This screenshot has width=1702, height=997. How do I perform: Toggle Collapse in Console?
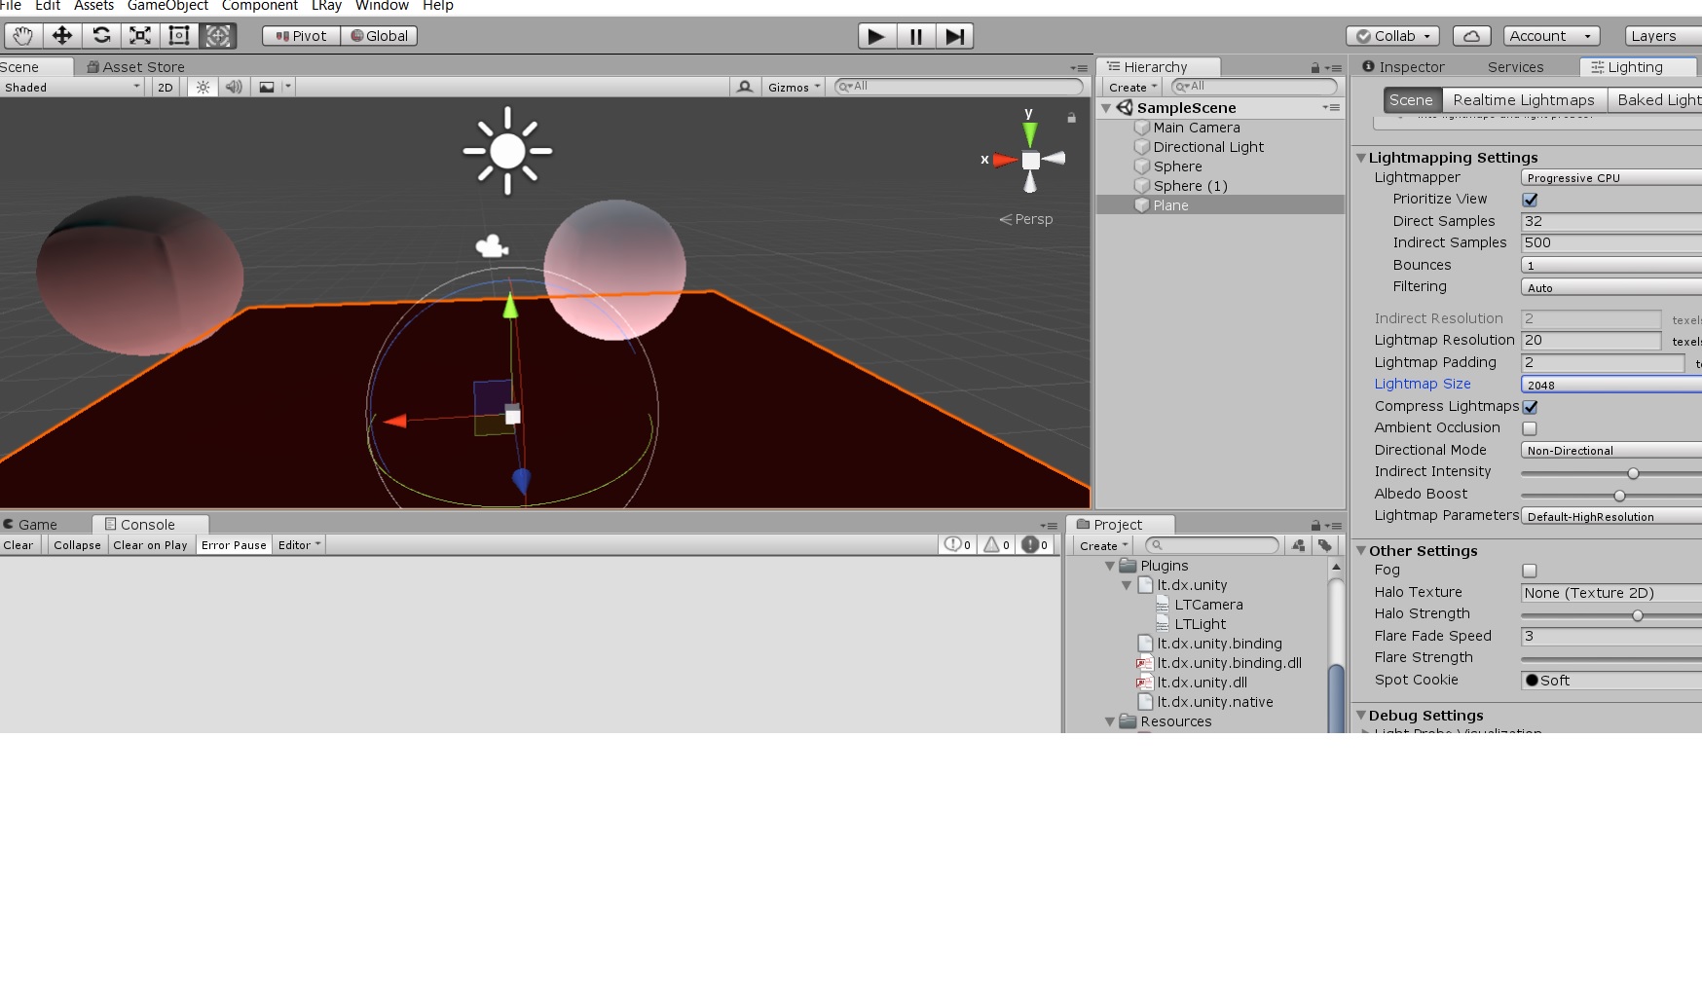77,545
